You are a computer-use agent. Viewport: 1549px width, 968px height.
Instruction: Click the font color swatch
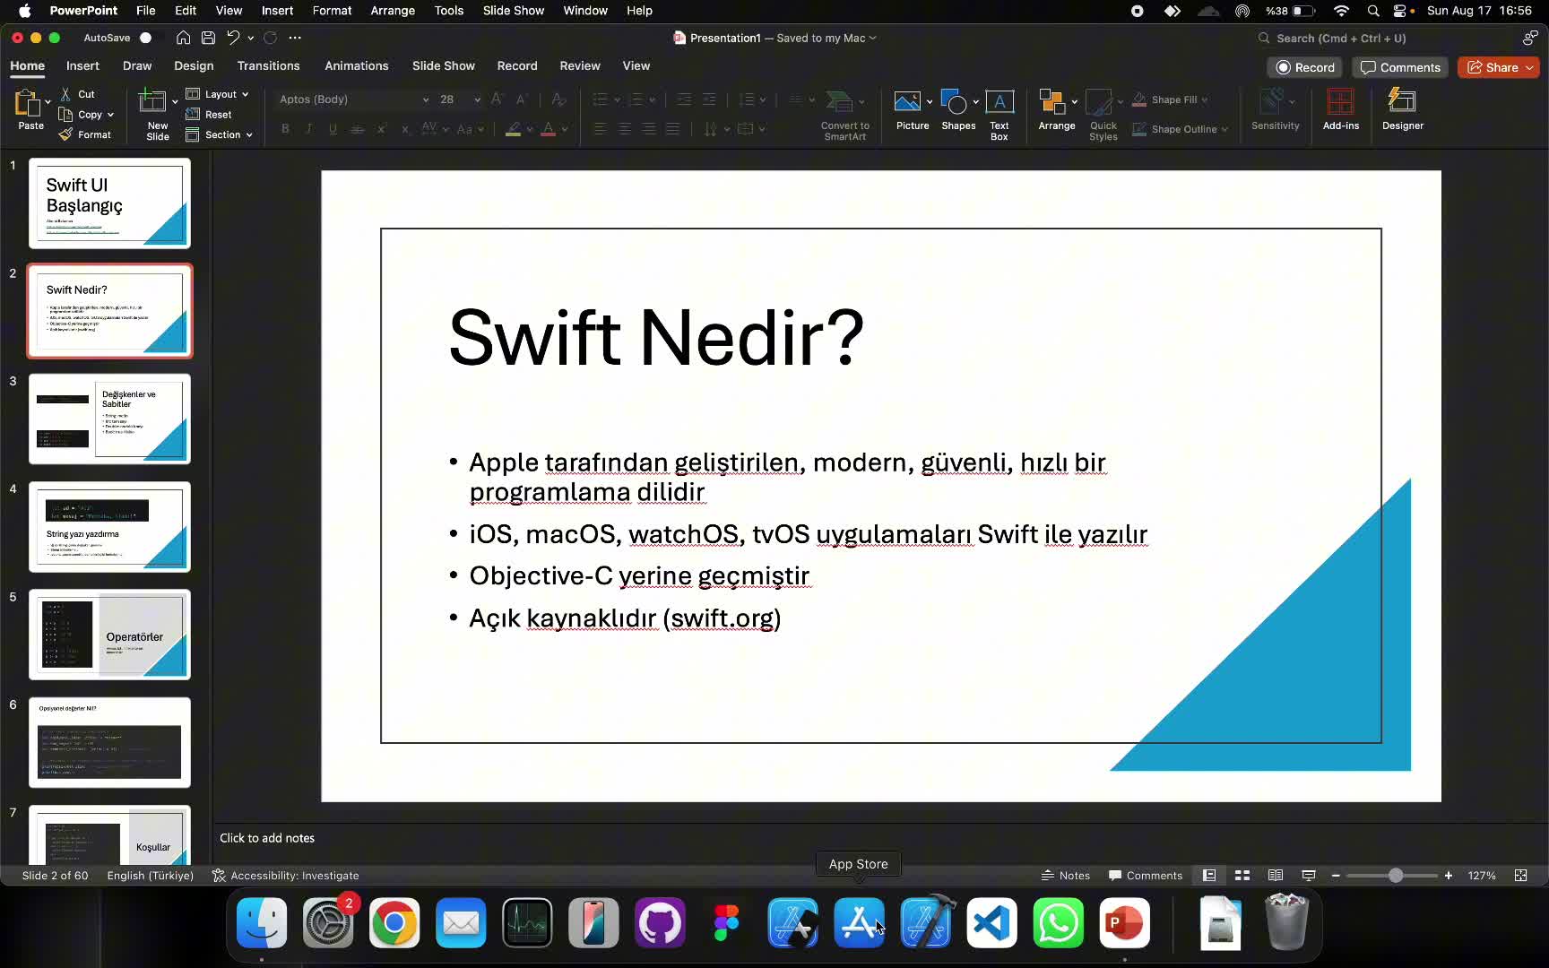coord(549,129)
